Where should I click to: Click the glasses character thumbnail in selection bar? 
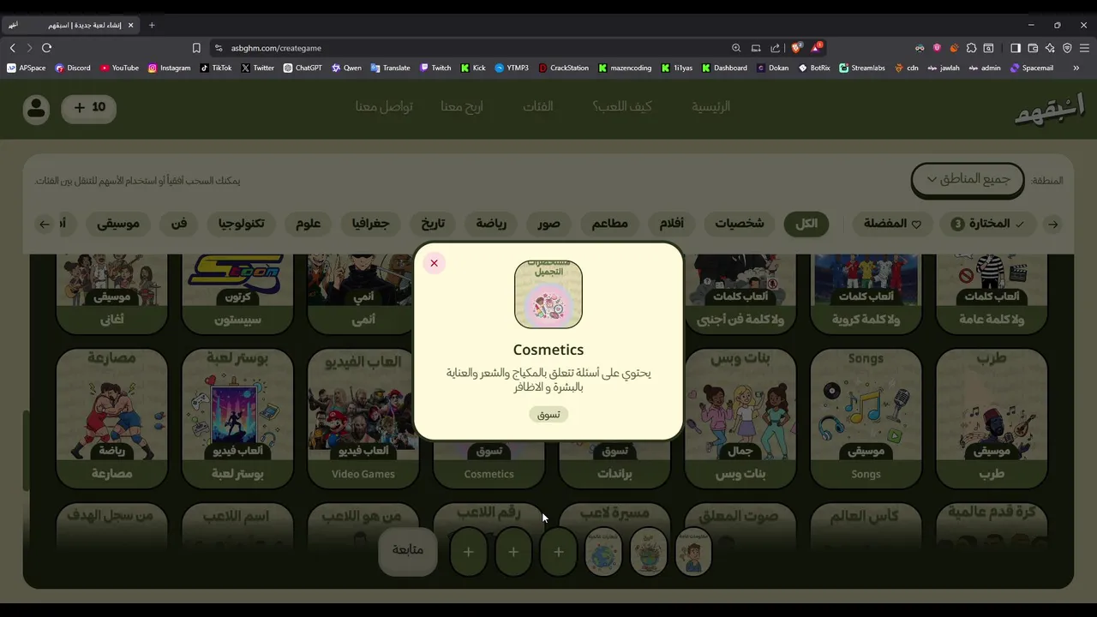693,552
